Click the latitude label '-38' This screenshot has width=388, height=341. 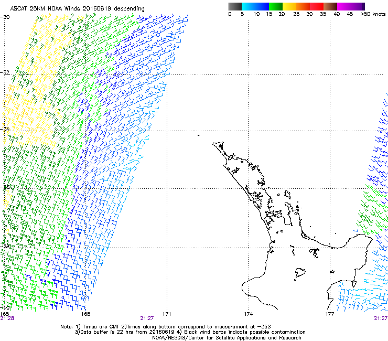pos(5,246)
